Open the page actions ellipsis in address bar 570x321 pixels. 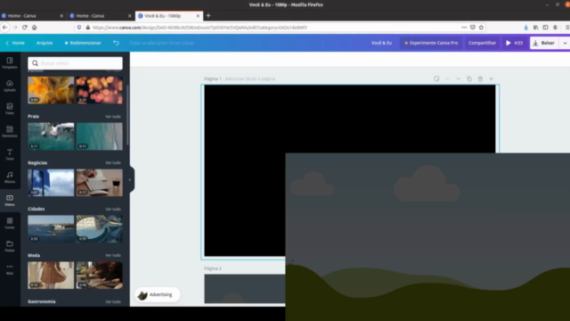point(464,28)
